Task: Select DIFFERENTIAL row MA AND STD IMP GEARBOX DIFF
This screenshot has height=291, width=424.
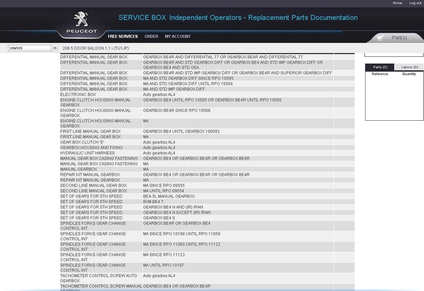Action: pos(207,89)
